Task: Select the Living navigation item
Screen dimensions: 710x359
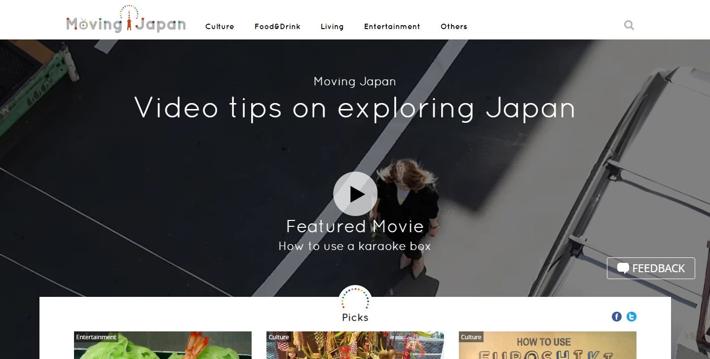Action: (x=332, y=27)
